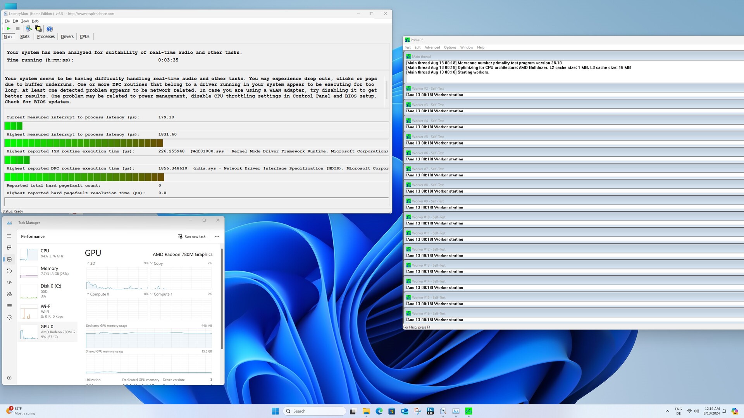The height and width of the screenshot is (418, 744).
Task: Open the Compute 1 engine dropdown
Action: click(x=152, y=294)
